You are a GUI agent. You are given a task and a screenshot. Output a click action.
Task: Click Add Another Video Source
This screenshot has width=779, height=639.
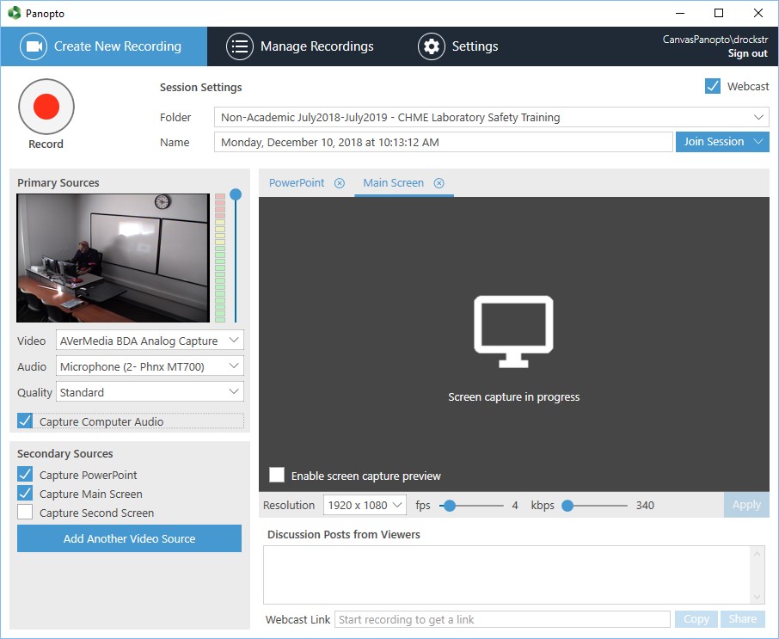coord(129,538)
